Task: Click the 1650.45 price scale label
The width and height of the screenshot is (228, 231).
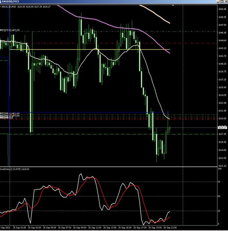Action: click(x=222, y=9)
